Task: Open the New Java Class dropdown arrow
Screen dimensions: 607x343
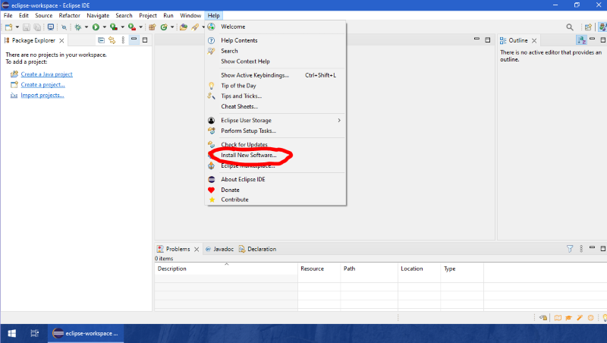Action: point(172,27)
